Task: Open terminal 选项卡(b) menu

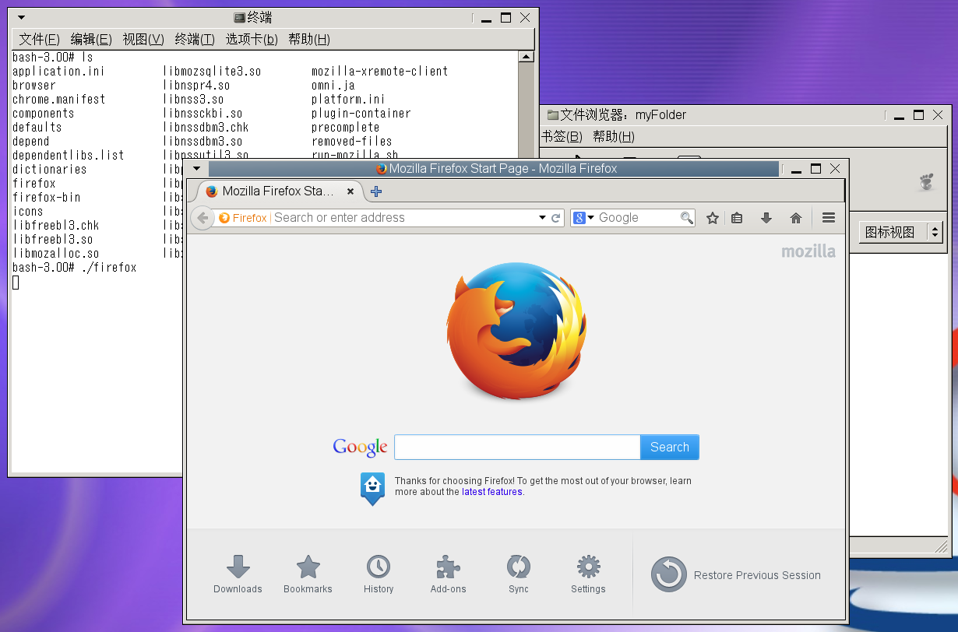Action: tap(252, 39)
